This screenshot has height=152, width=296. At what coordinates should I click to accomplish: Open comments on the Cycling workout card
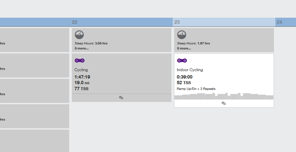pos(121,98)
